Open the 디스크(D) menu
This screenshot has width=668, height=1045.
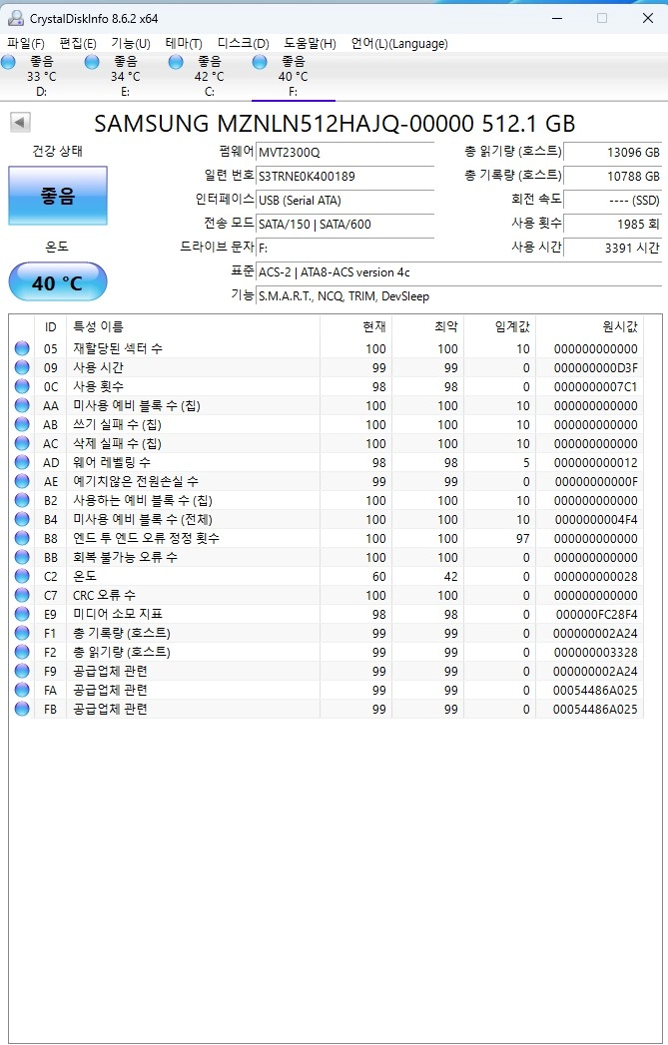pos(243,43)
